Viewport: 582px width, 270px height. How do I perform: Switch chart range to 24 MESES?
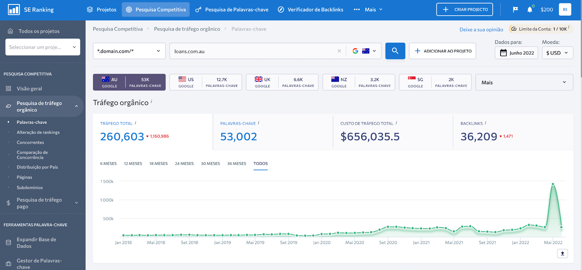click(x=184, y=164)
